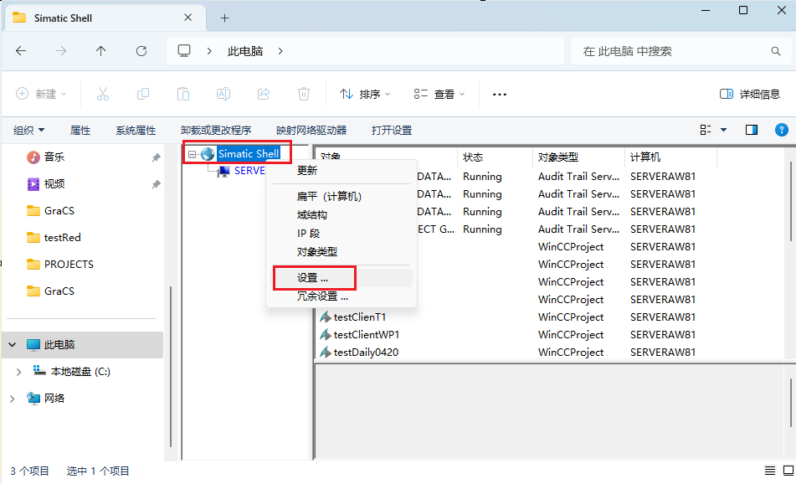Unpin the 音乐 folder pin icon
The width and height of the screenshot is (796, 484).
[x=156, y=157]
